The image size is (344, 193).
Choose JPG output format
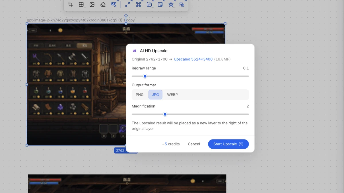155,95
